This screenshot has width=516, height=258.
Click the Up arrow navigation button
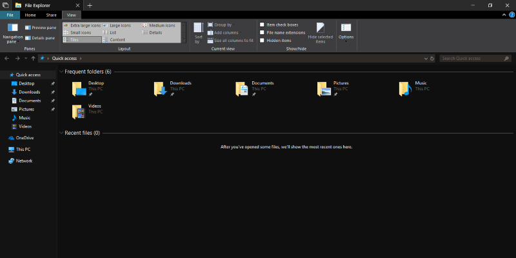tap(34, 58)
